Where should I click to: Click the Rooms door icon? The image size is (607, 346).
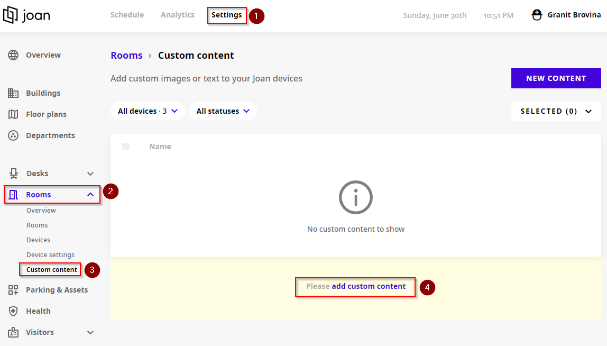point(13,195)
